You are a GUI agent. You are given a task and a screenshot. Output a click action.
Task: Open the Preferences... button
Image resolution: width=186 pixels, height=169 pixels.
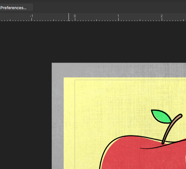coord(16,8)
